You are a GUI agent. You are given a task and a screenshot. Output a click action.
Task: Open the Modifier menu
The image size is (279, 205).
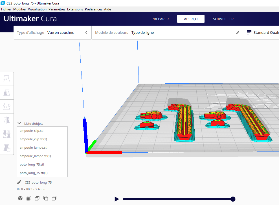(19, 9)
